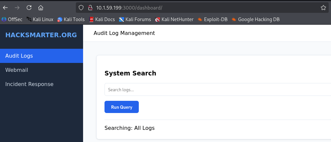Screen dimensions: 331x142
Task: Click the insecure connection padlock icon
Action: (90, 8)
